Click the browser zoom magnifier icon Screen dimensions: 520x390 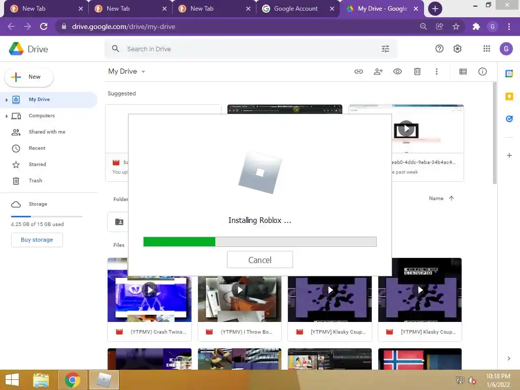[423, 26]
